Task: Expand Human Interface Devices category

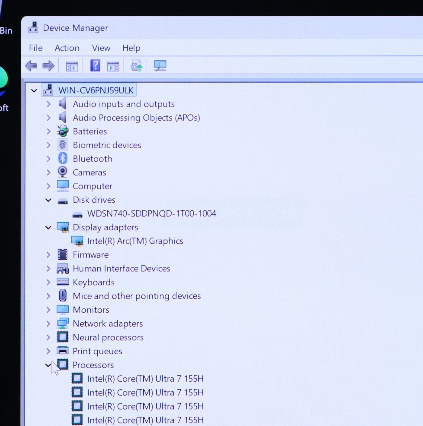Action: tap(48, 269)
